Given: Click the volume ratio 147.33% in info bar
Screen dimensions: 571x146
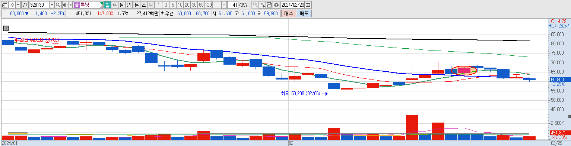Looking at the screenshot, I should coord(105,13).
